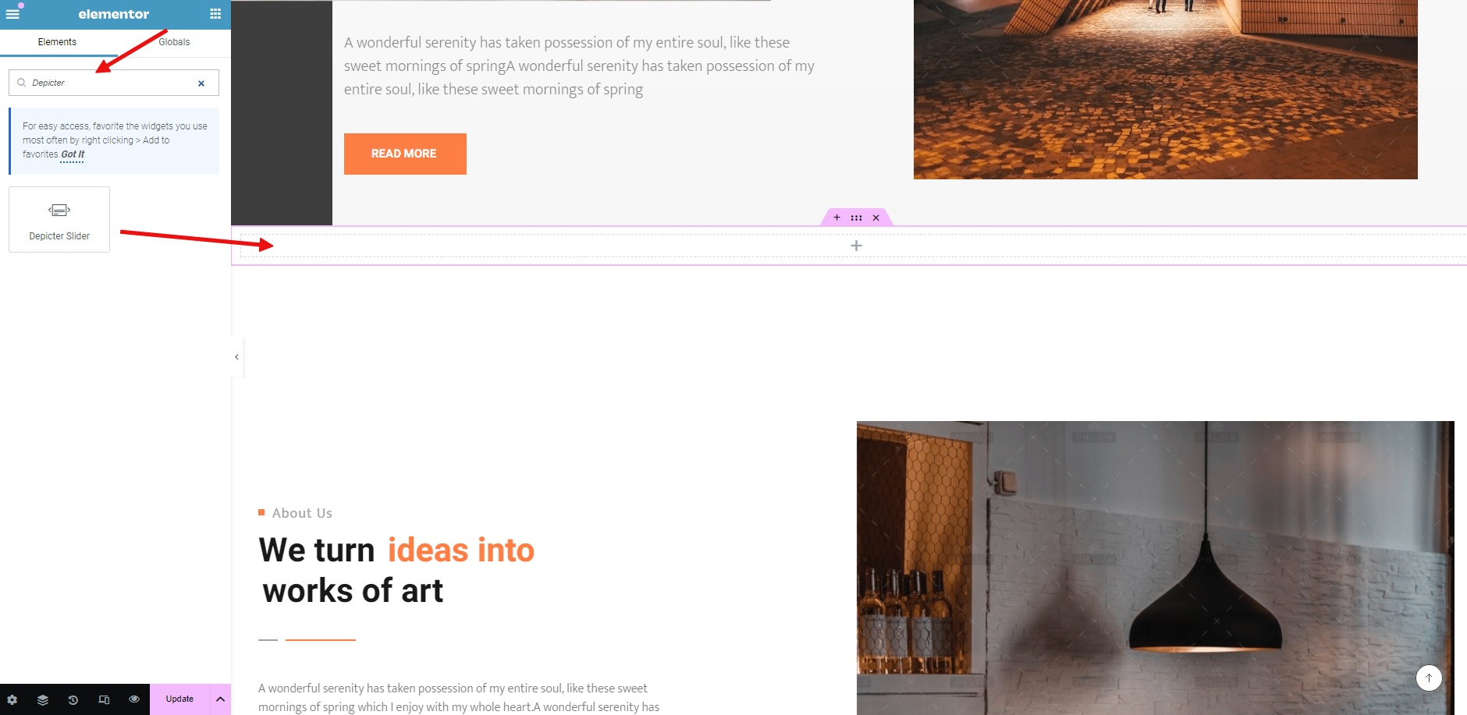1467x715 pixels.
Task: Open the Navigator layers icon
Action: pos(43,699)
